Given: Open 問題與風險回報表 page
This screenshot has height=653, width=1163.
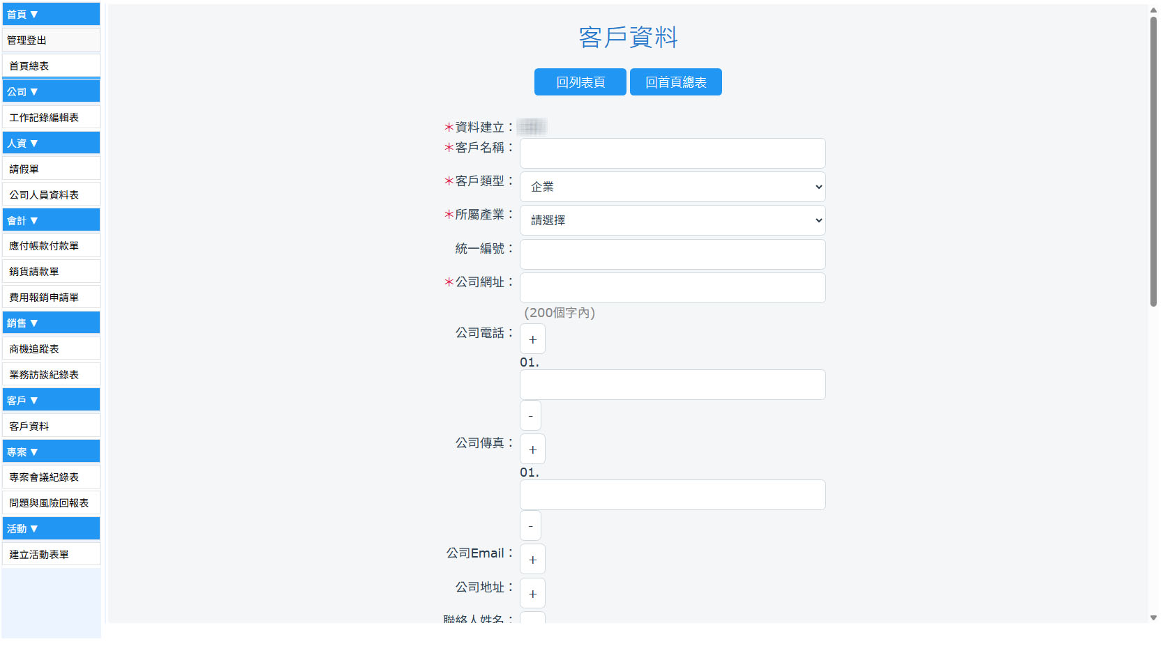Looking at the screenshot, I should [51, 502].
